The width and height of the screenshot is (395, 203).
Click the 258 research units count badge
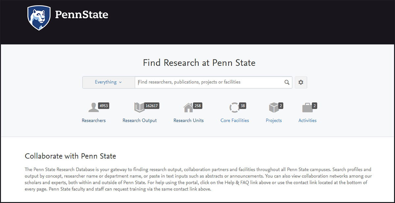pyautogui.click(x=197, y=106)
